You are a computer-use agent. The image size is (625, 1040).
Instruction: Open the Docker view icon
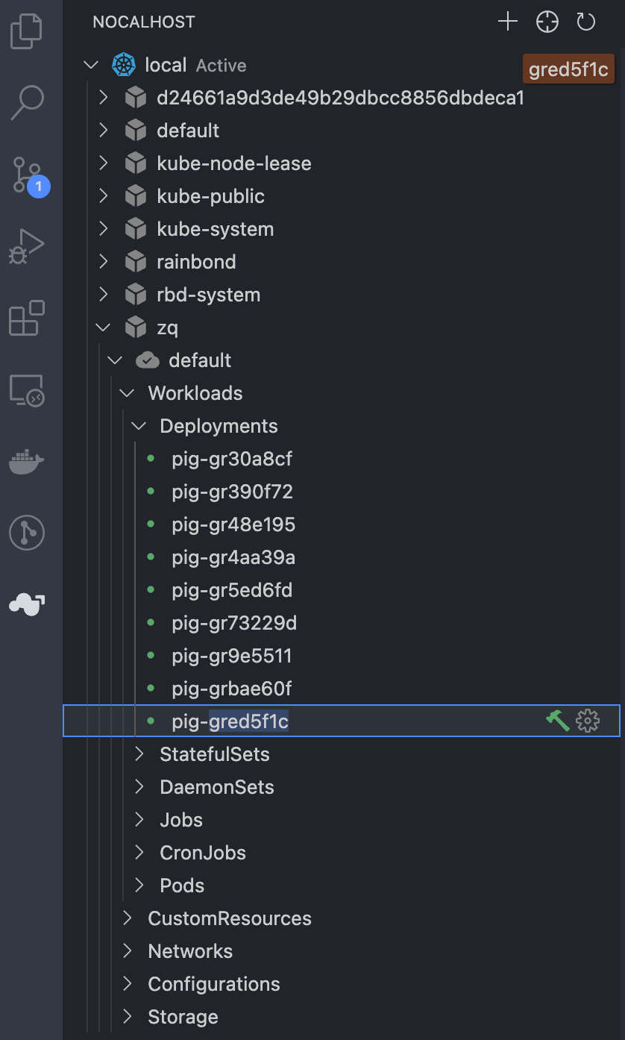tap(27, 461)
